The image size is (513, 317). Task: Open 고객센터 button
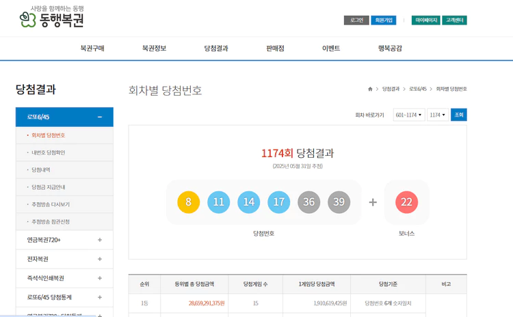tap(454, 20)
